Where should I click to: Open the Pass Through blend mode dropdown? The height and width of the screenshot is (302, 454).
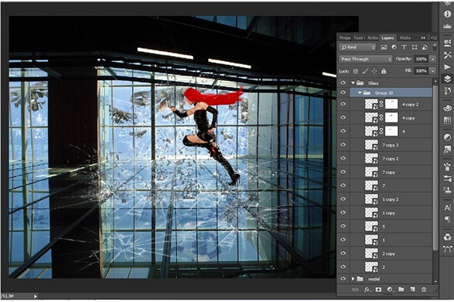pos(365,59)
